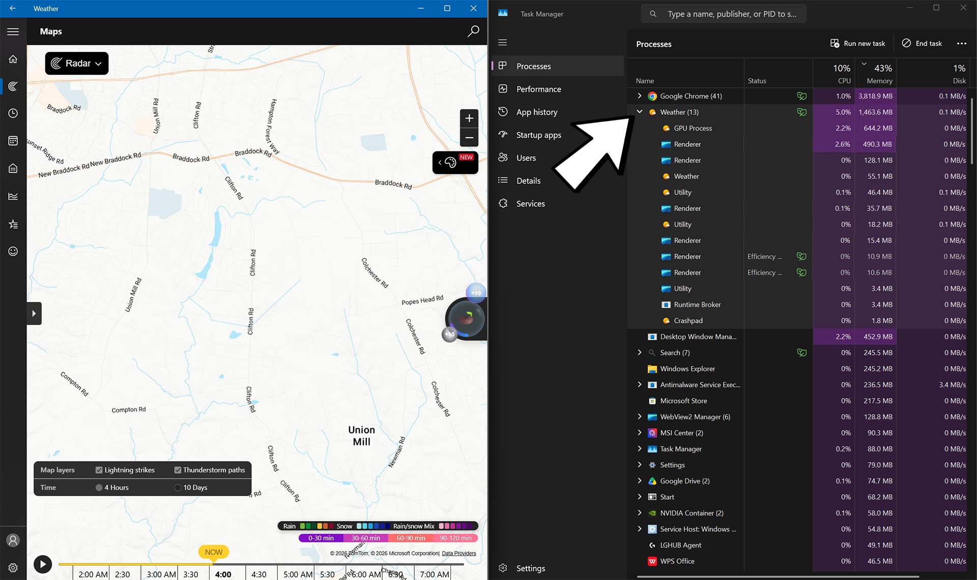Go to Weather Forecast home icon
Viewport: 977px width, 580px height.
(13, 59)
